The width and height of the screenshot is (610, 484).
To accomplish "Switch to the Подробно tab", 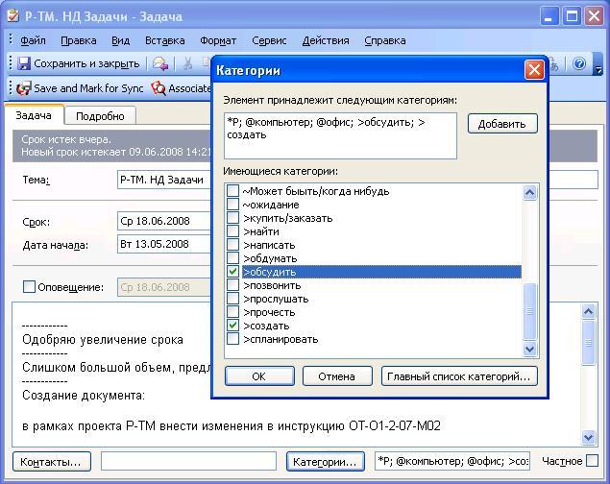I will pos(100,116).
